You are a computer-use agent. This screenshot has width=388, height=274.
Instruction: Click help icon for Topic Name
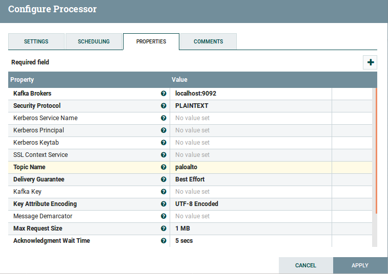click(164, 167)
